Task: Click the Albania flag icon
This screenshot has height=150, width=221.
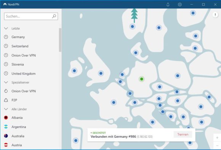Action: [x=6, y=118]
